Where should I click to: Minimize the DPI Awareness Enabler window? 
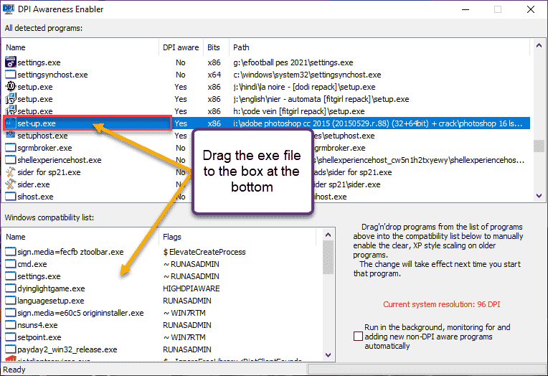point(466,9)
